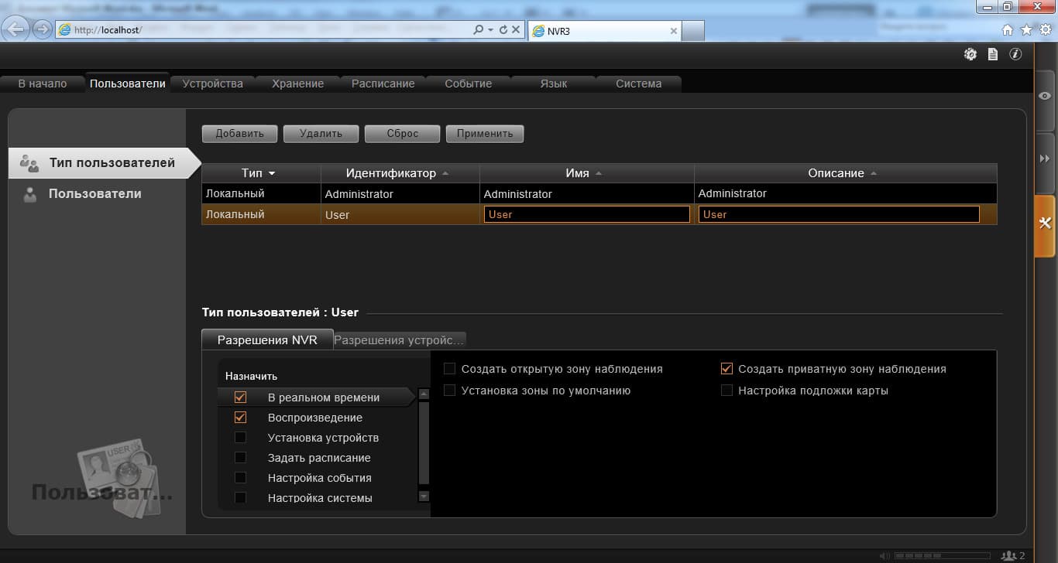Screen dimensions: 1058x563
Task: Open the "Разрешения устройс..." tab
Action: 400,340
